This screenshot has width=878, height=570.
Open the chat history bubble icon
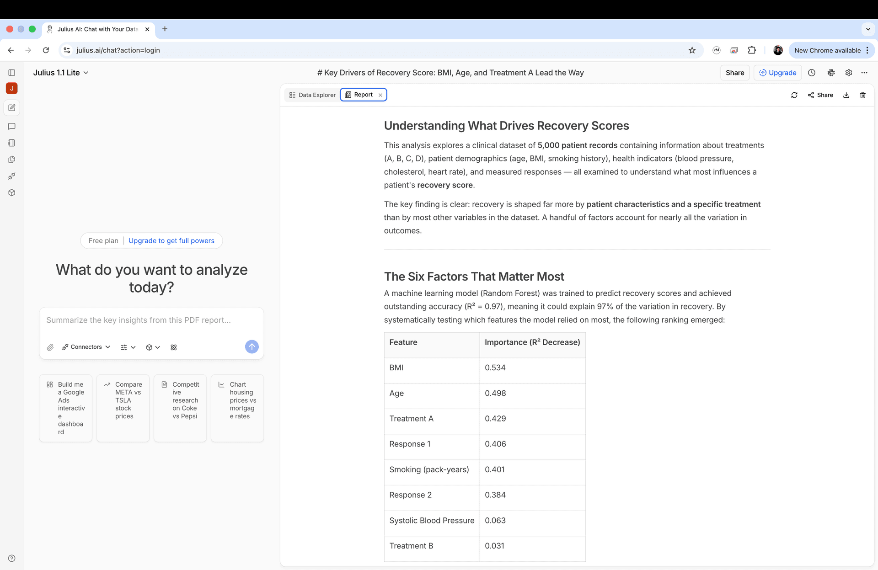click(12, 126)
